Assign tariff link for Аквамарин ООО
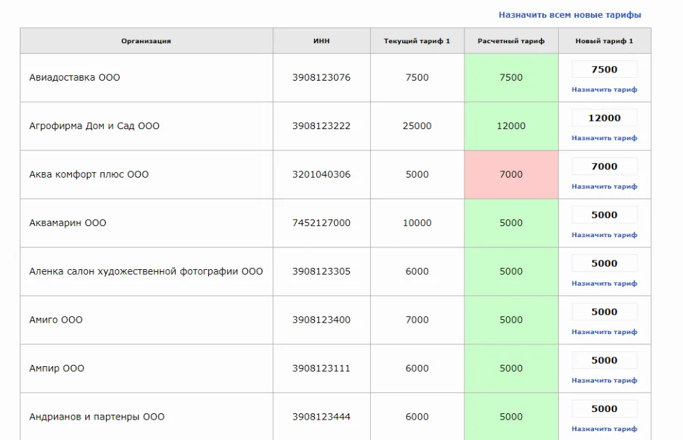 (x=604, y=235)
